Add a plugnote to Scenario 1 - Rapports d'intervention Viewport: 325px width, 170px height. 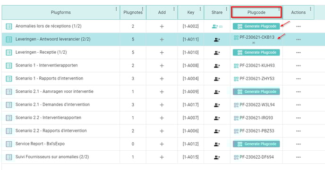pos(162,79)
